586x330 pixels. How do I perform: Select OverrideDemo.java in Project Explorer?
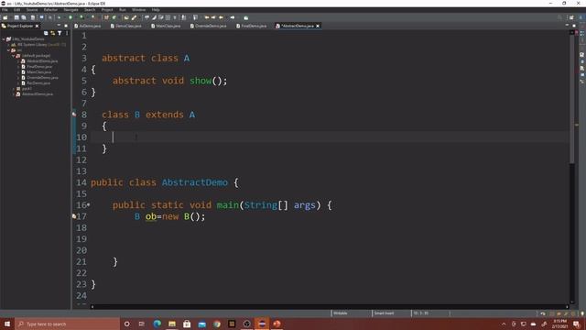[x=42, y=77]
